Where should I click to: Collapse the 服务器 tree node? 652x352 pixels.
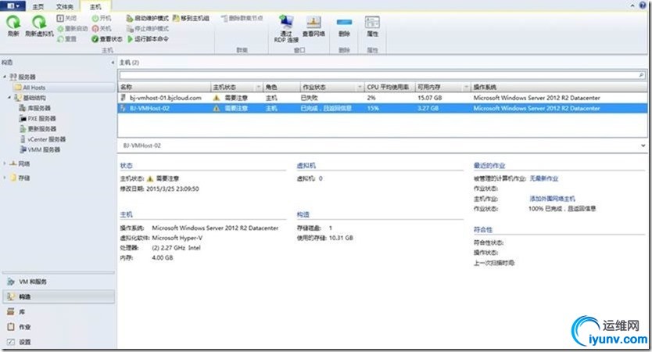(x=5, y=77)
